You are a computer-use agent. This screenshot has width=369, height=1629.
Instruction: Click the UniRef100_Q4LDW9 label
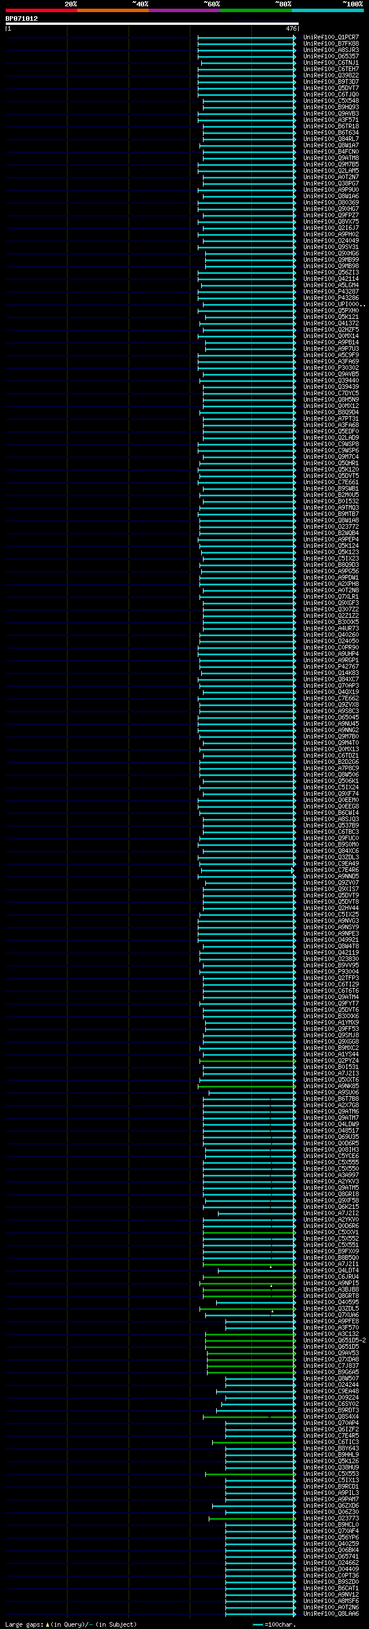point(330,1124)
